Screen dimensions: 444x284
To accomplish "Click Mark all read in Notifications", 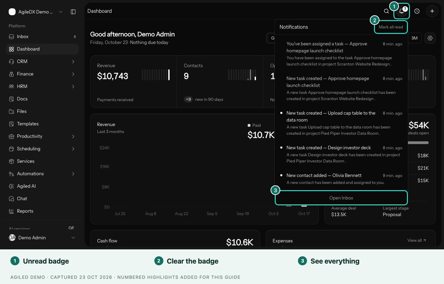I will click(391, 27).
